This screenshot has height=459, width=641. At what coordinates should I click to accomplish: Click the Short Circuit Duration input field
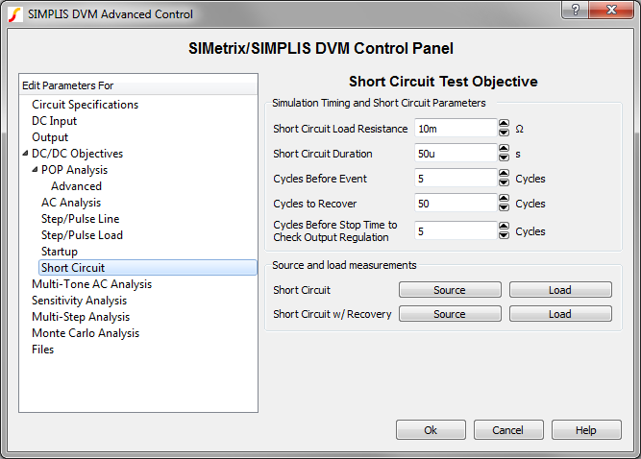[x=455, y=153]
